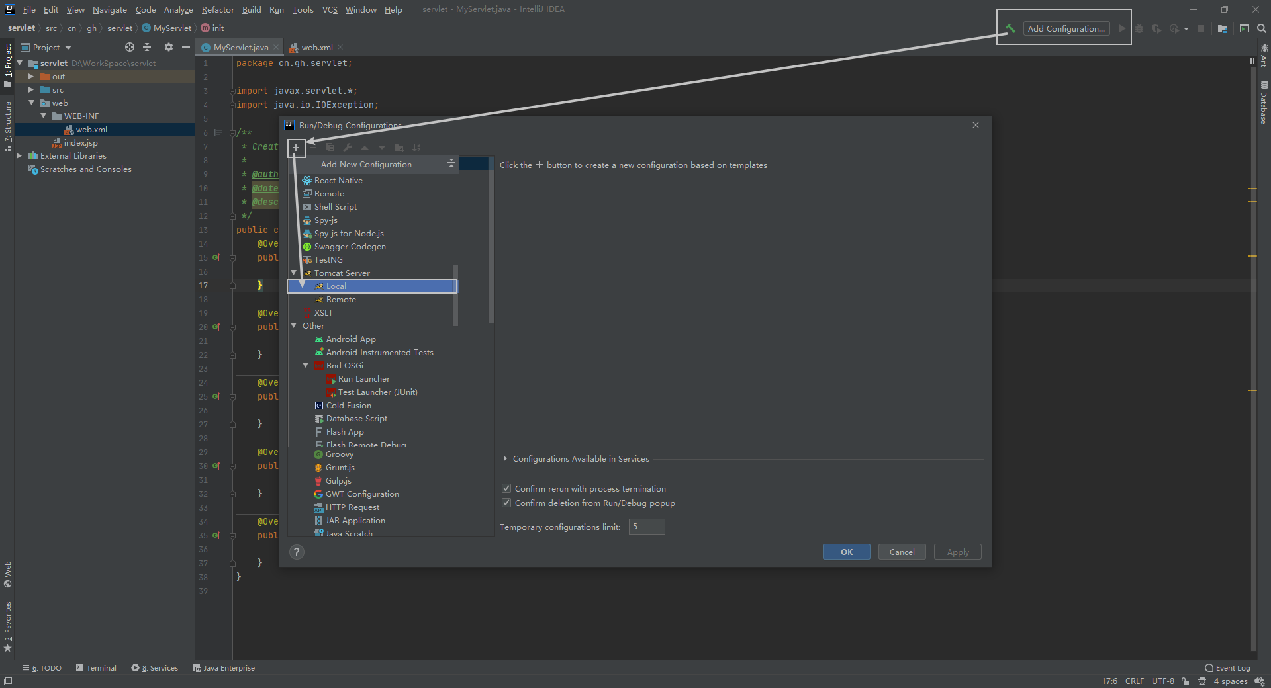Select JAR Application configuration type
The image size is (1271, 688).
click(x=355, y=520)
